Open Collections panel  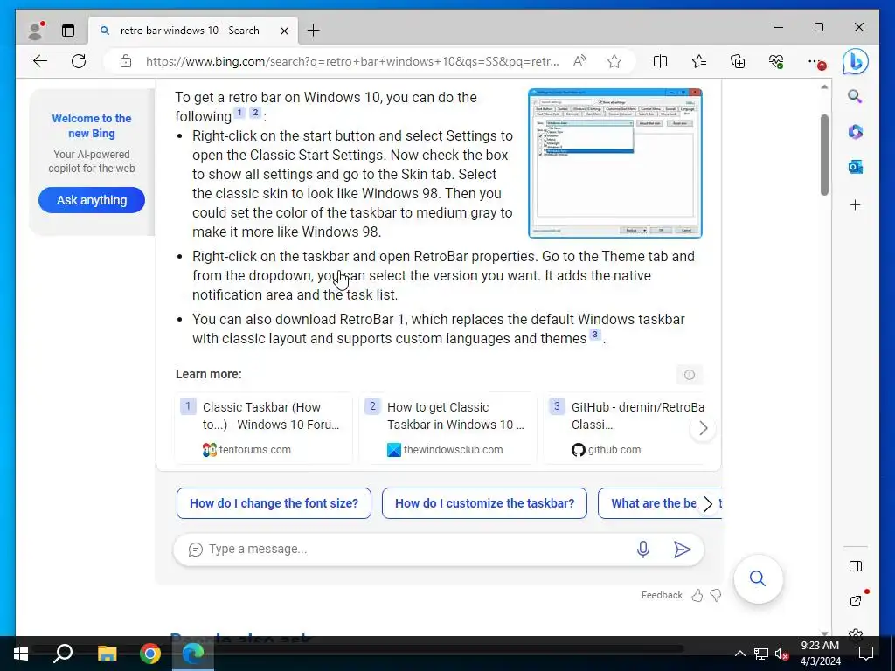pyautogui.click(x=738, y=61)
